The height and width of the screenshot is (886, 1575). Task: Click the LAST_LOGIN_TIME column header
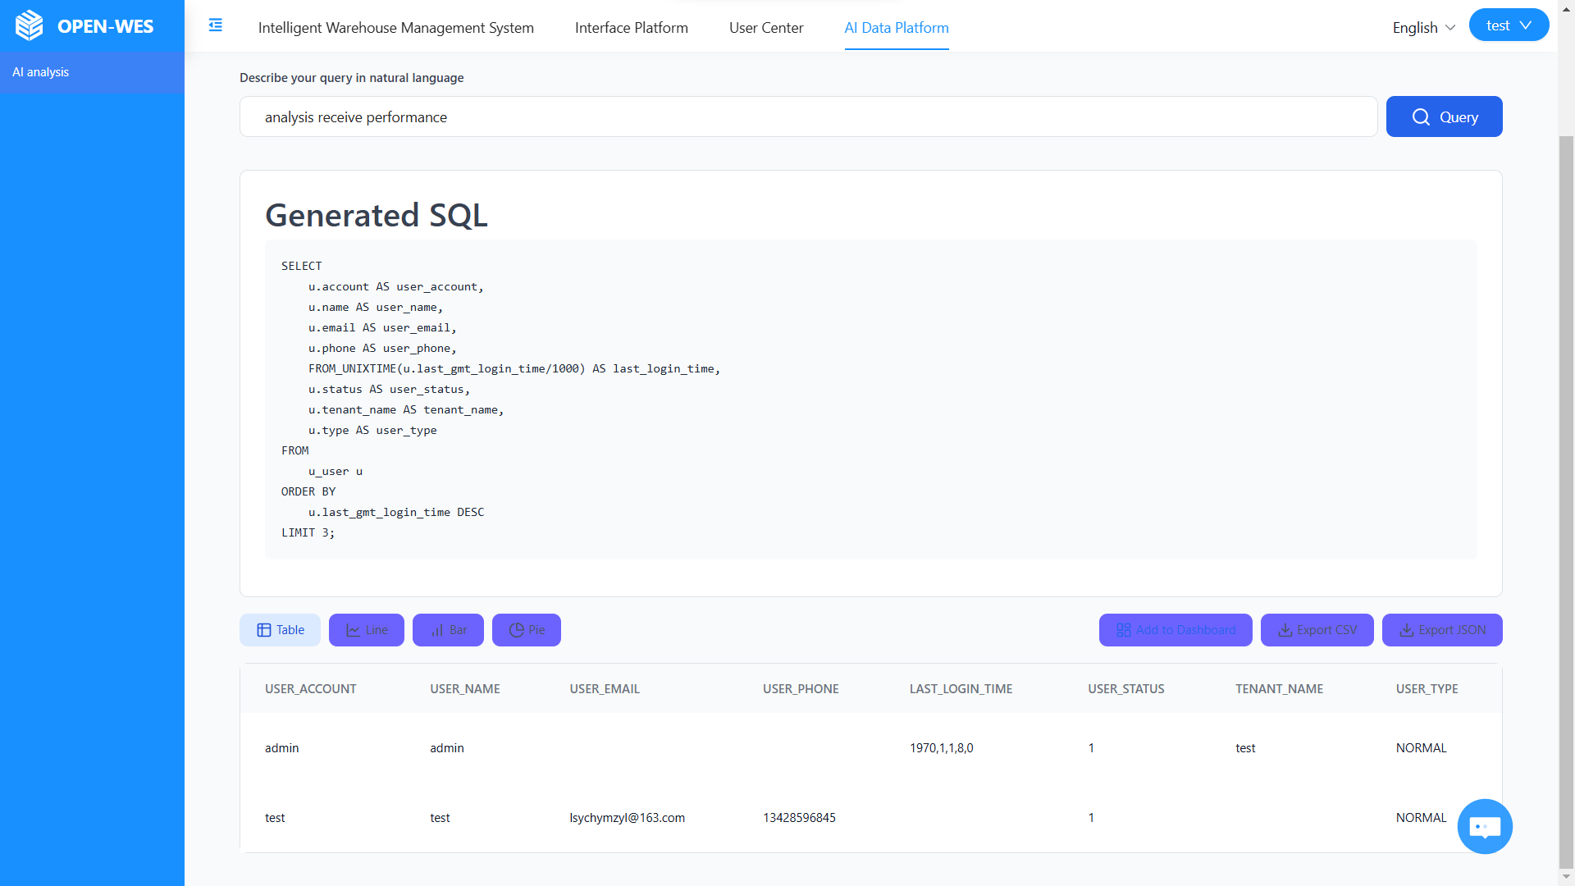pyautogui.click(x=961, y=689)
